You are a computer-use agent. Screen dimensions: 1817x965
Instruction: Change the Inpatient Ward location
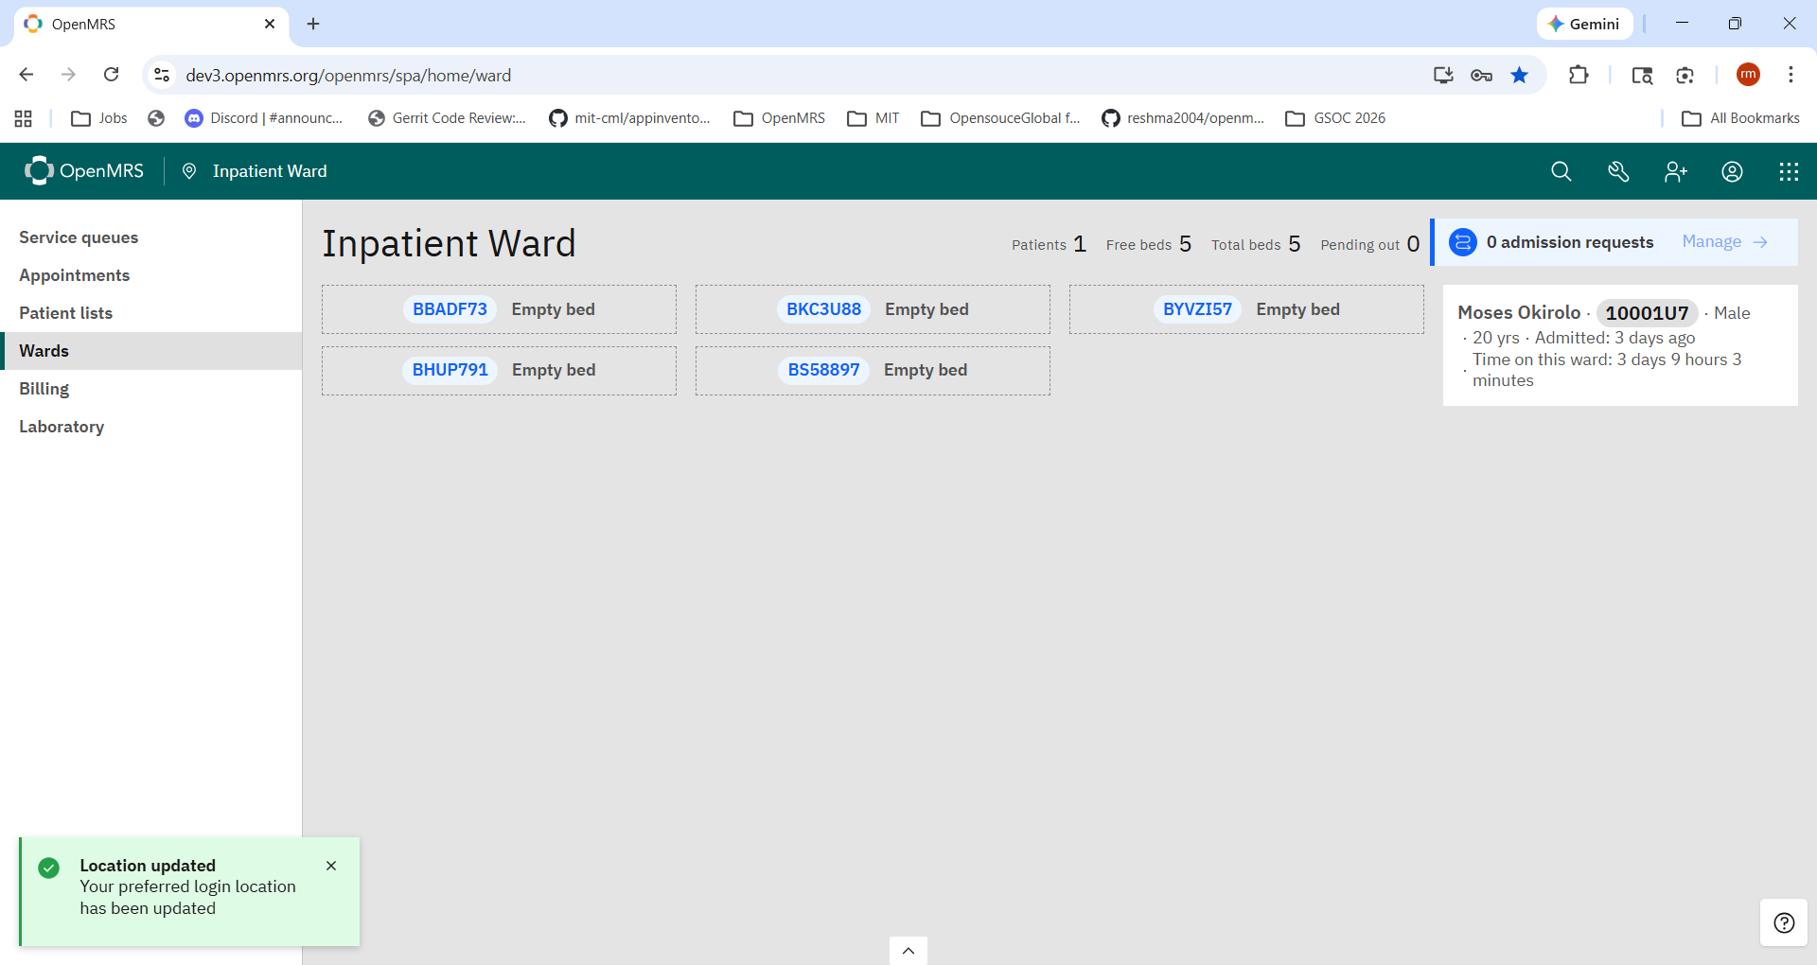(257, 171)
